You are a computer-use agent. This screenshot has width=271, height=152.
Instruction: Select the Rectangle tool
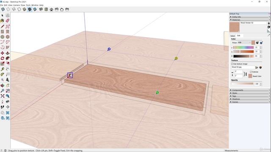(2, 32)
